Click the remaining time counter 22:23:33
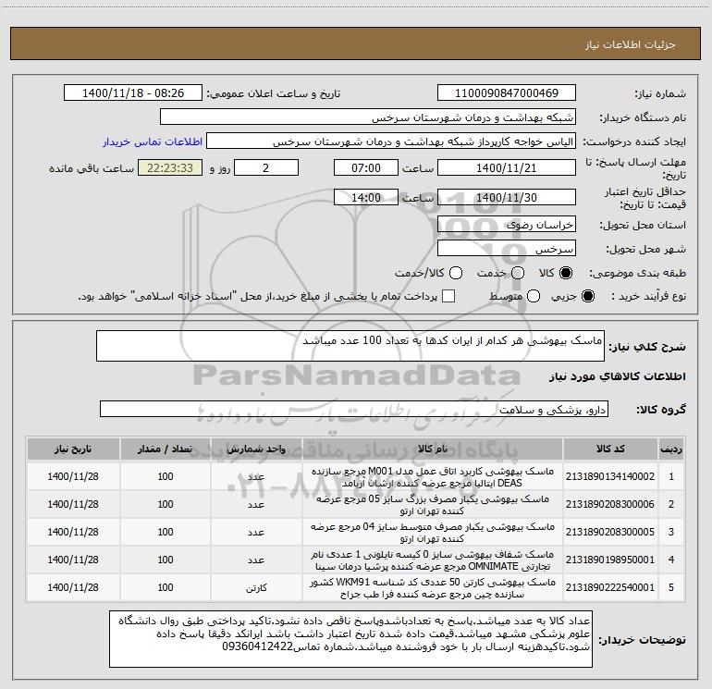 [x=170, y=167]
